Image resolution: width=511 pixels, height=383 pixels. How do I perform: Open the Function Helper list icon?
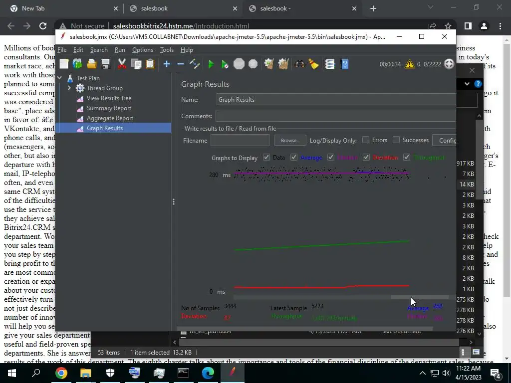[x=330, y=64]
